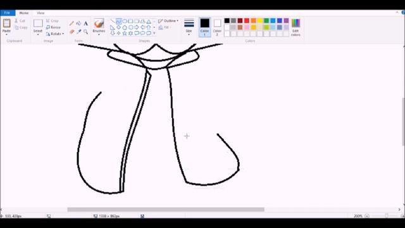Click the Resize button
Viewport: 405px width, 228px height.
pos(53,27)
